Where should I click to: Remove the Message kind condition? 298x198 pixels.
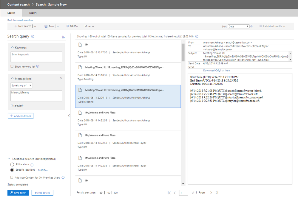click(61, 78)
